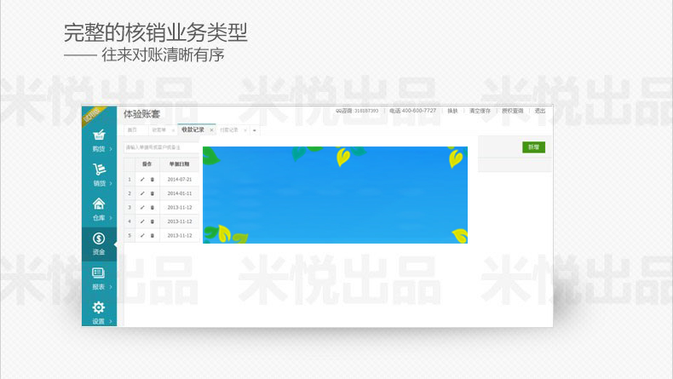The image size is (673, 379).
Task: Click the green 新增 button
Action: pos(533,147)
